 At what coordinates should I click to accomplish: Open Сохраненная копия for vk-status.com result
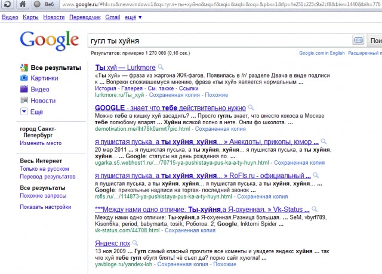click(190, 230)
